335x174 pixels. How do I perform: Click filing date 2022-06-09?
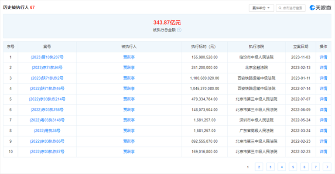pos(301,110)
